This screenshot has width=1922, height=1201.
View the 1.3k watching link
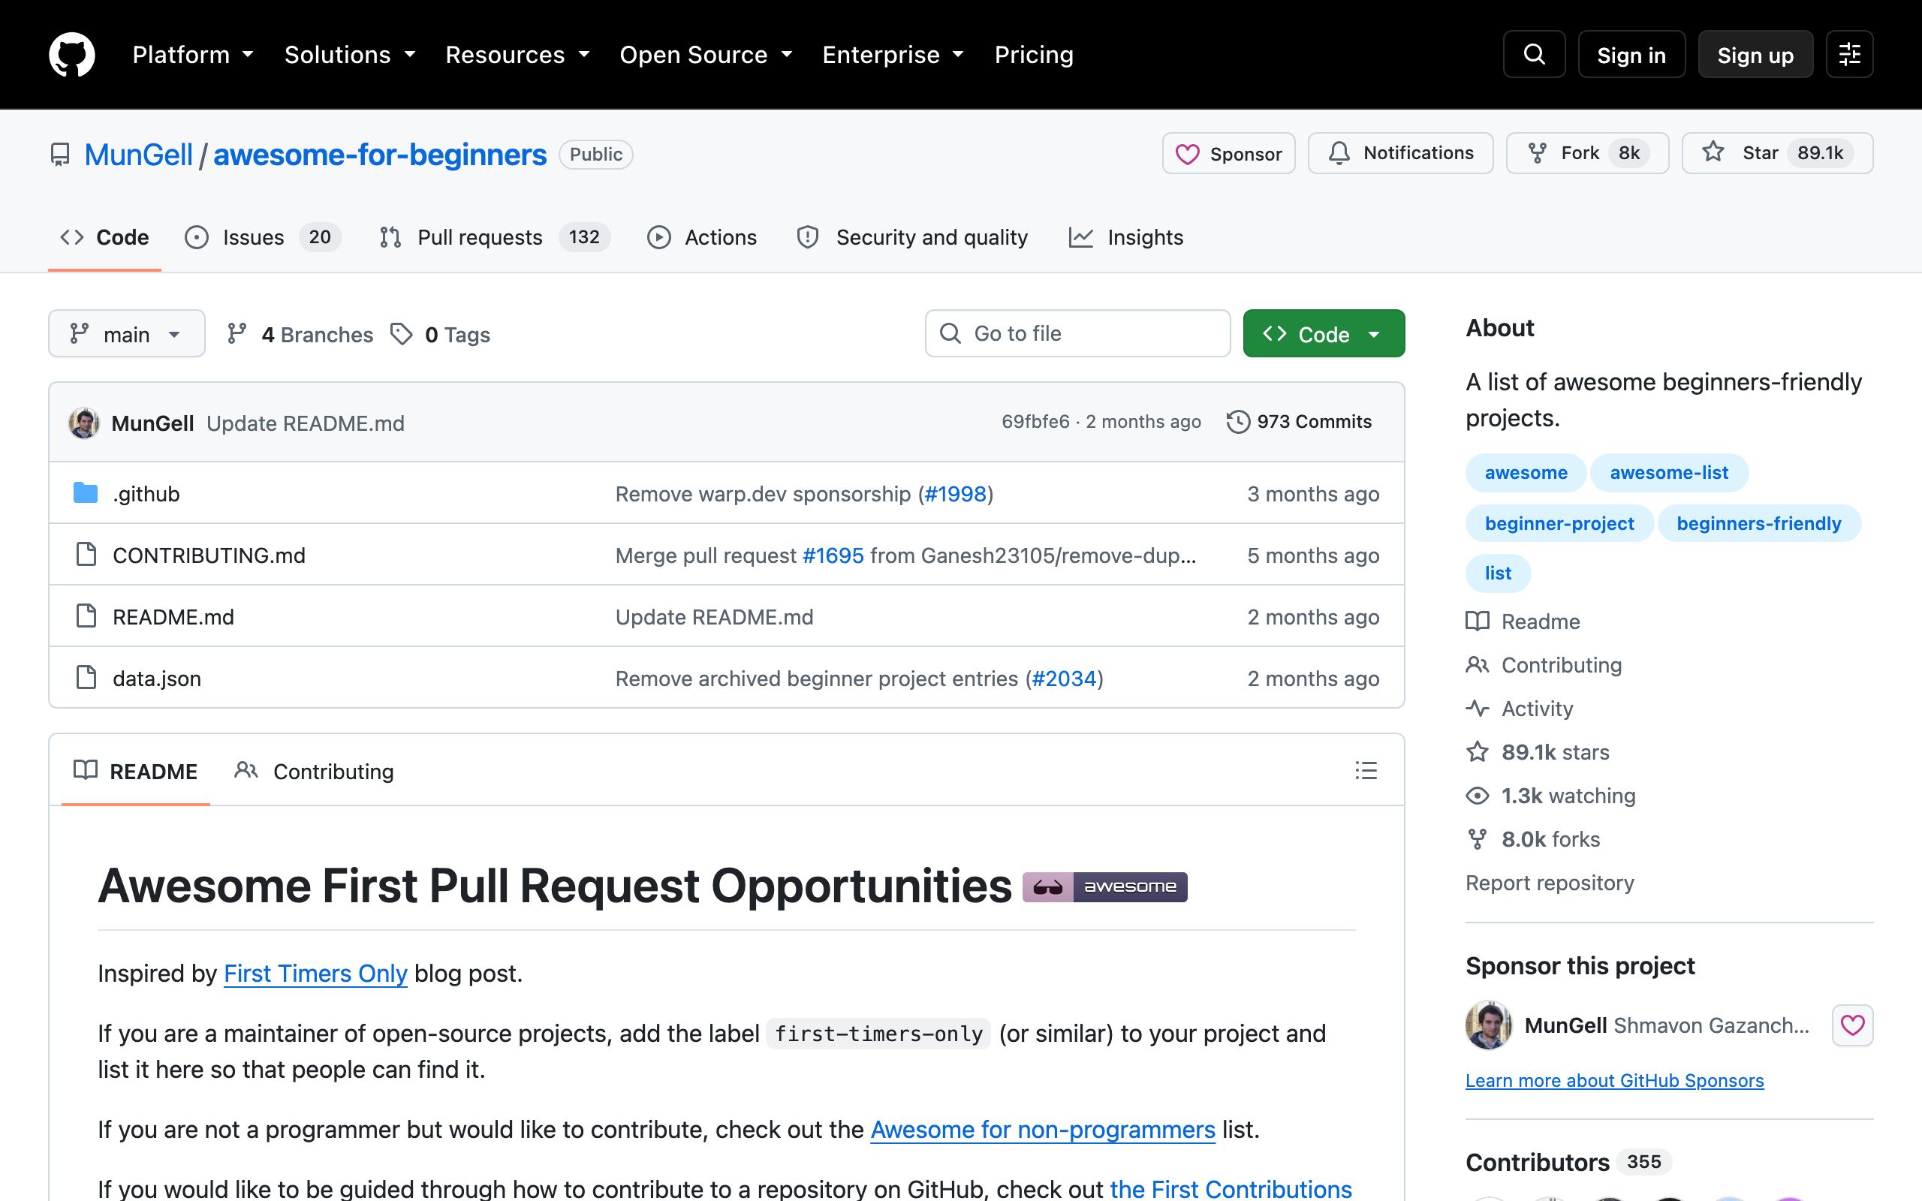click(1550, 796)
